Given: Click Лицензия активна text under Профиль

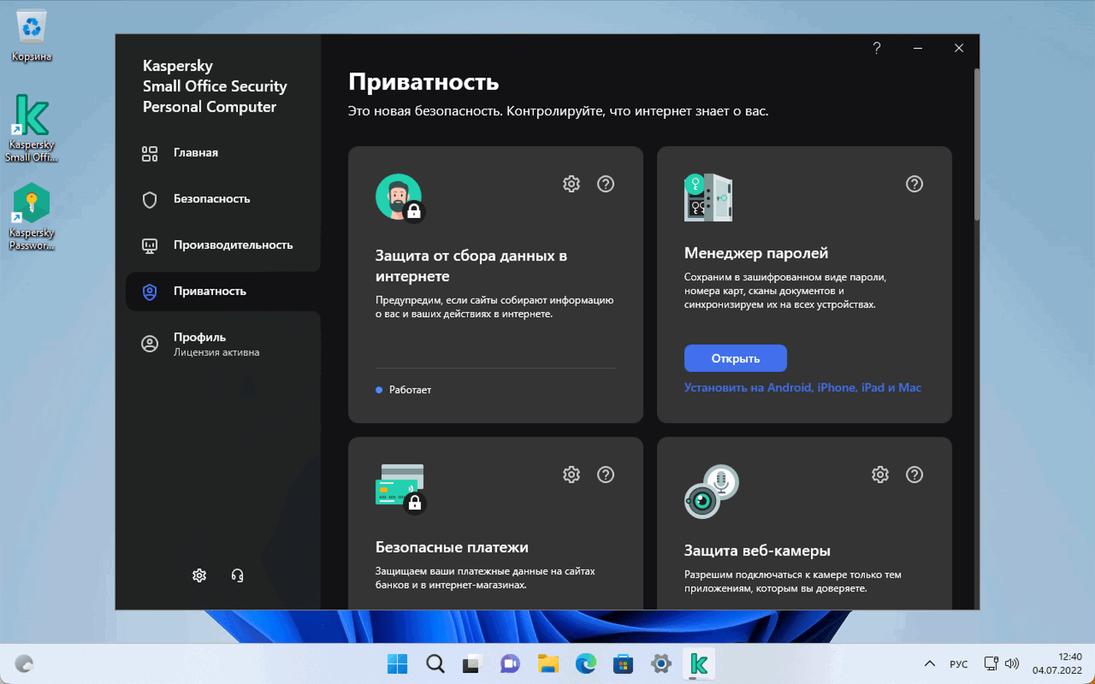Looking at the screenshot, I should click(216, 352).
